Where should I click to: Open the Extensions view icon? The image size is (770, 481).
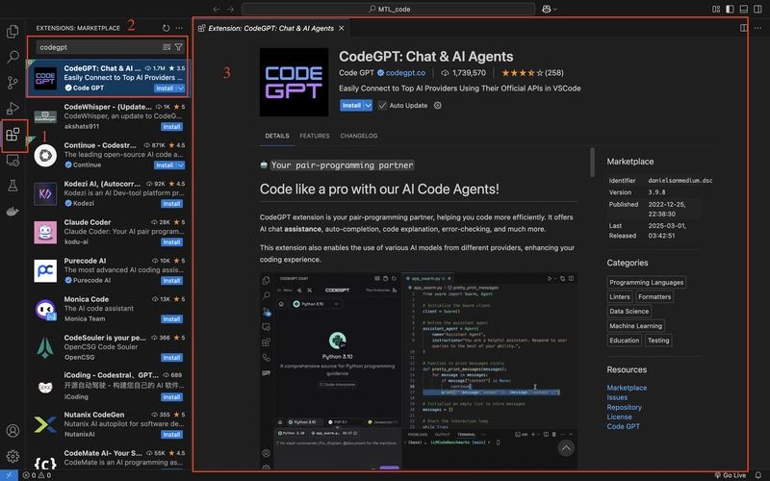pyautogui.click(x=13, y=134)
